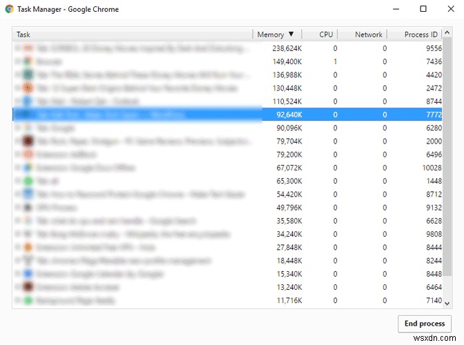464x345 pixels.
Task: Click the CPU value 1 cell
Action: pyautogui.click(x=335, y=61)
